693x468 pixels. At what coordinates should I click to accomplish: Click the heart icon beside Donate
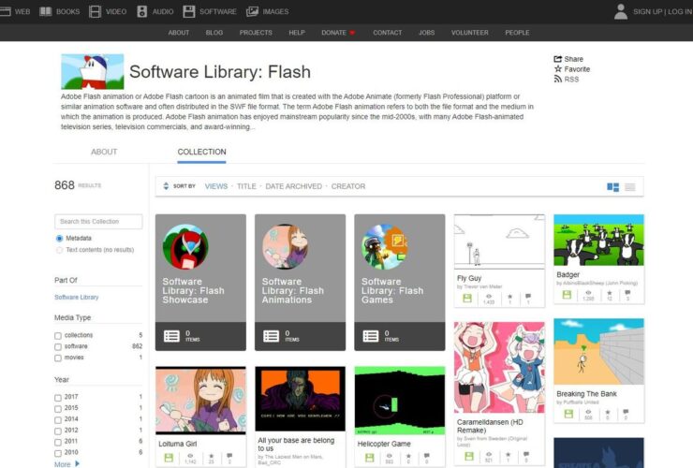point(352,33)
